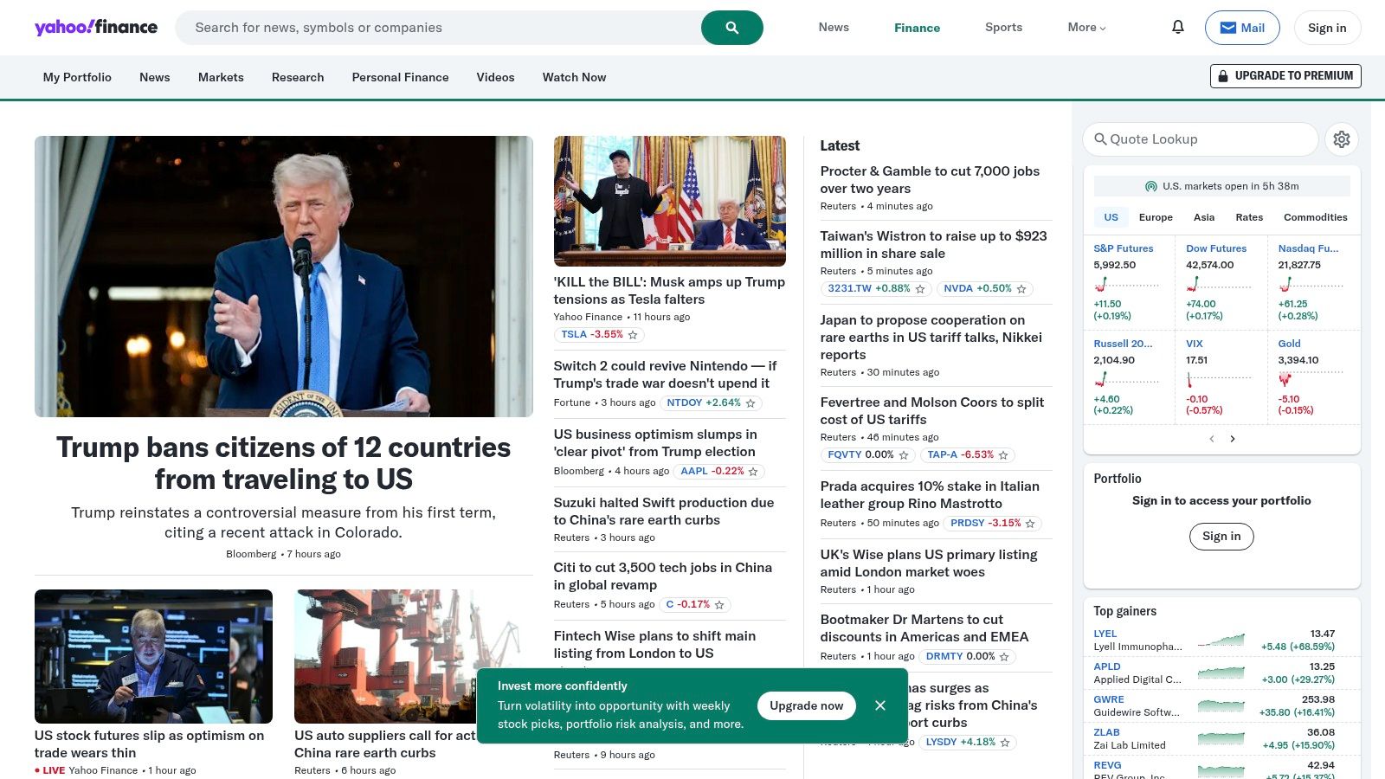Click the Yahoo Finance logo

(x=96, y=27)
